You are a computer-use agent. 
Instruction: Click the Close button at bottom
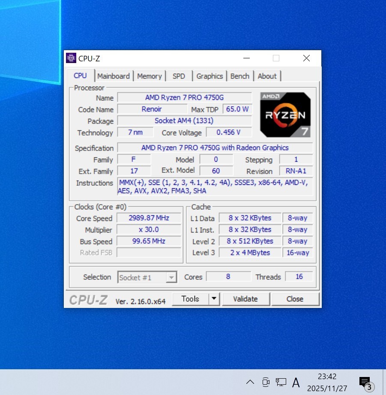(x=295, y=299)
